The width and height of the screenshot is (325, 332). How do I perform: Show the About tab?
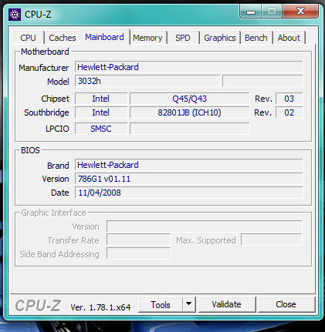(289, 38)
